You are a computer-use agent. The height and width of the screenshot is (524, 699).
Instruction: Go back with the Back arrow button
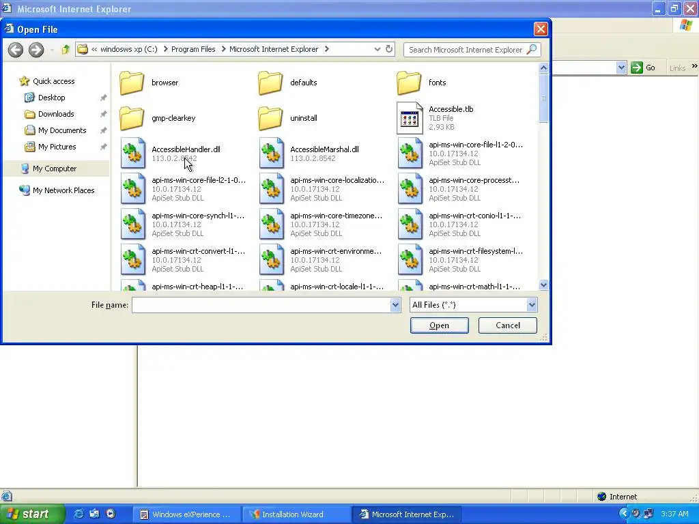pos(16,49)
